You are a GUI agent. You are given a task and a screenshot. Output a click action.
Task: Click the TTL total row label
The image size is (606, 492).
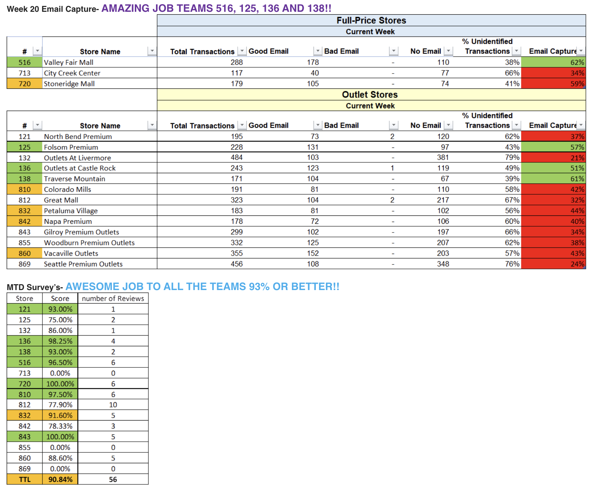(x=25, y=480)
